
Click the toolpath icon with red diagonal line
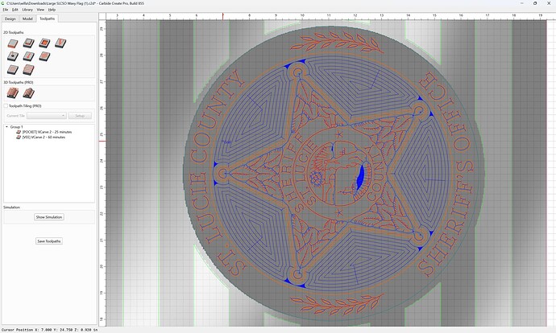point(29,56)
